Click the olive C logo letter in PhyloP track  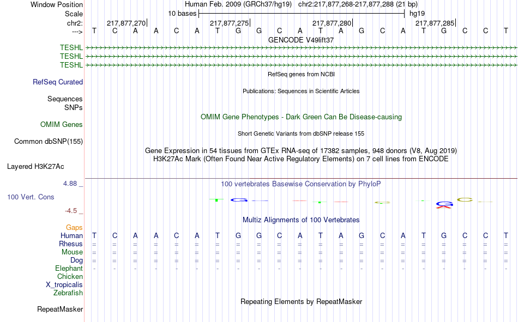465,199
